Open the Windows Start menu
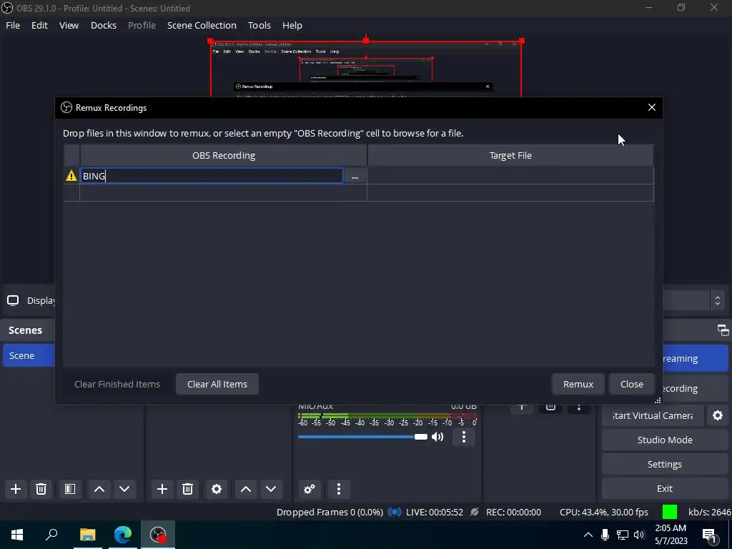The width and height of the screenshot is (732, 549). [x=17, y=535]
